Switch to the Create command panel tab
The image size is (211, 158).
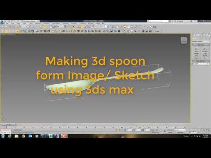pyautogui.click(x=193, y=35)
